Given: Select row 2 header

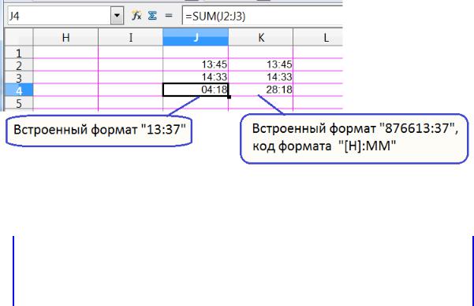Looking at the screenshot, I should pyautogui.click(x=19, y=65).
